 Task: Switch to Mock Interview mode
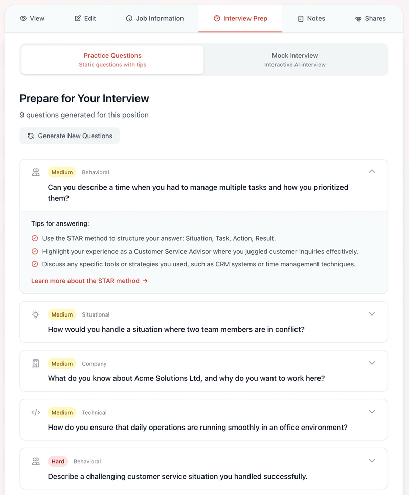click(295, 60)
